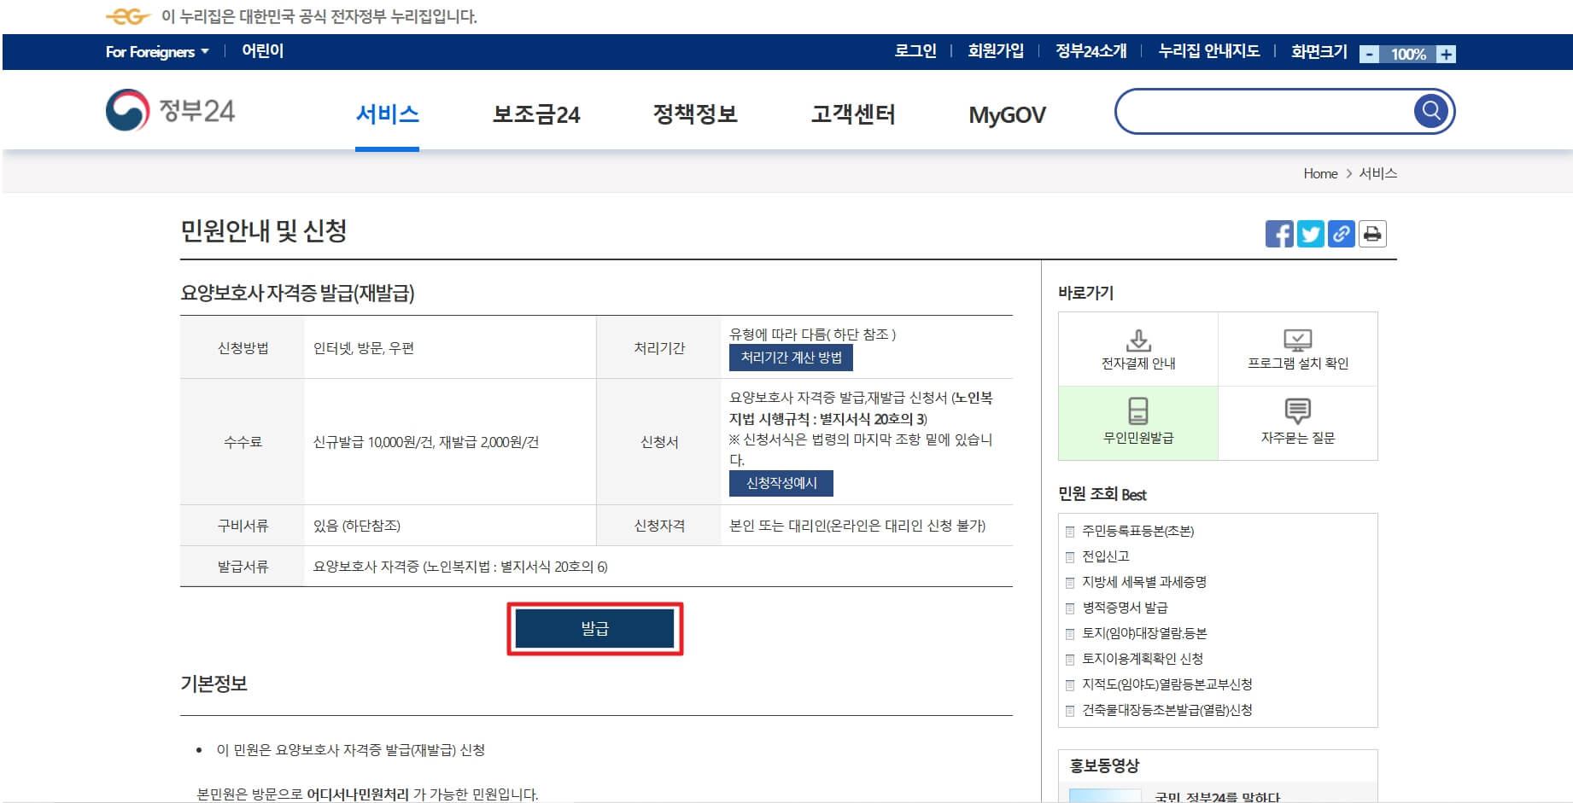Click the 로그인 link
1573x803 pixels.
pyautogui.click(x=915, y=51)
